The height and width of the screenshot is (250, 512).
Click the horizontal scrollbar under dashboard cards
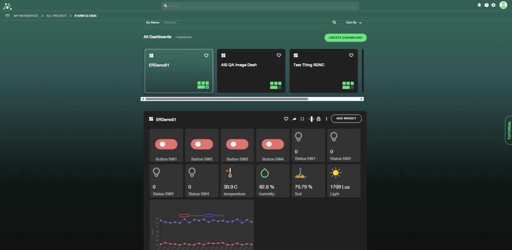click(x=226, y=99)
